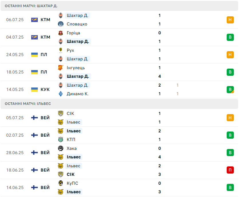Open the red П result badge
The image size is (239, 197).
230,170
